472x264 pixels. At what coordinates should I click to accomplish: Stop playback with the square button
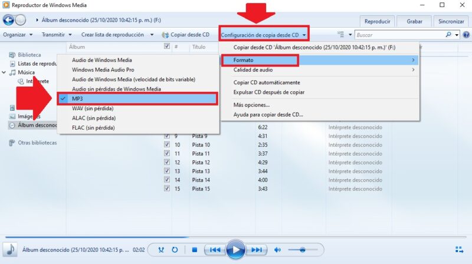195,250
